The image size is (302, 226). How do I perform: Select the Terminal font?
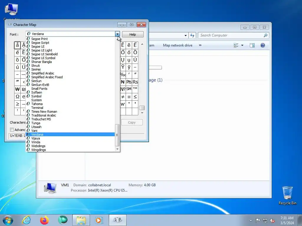click(70, 108)
